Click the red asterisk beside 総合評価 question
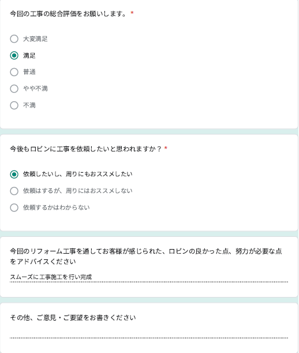 click(x=132, y=13)
